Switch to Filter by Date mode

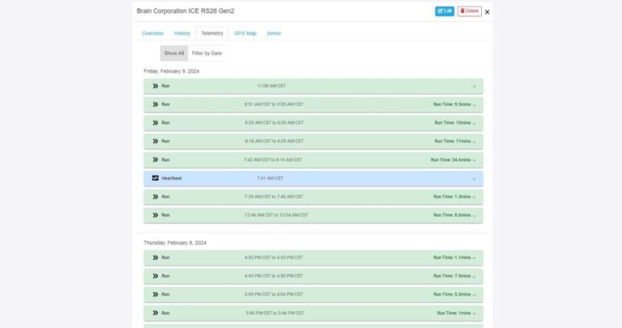tap(207, 53)
